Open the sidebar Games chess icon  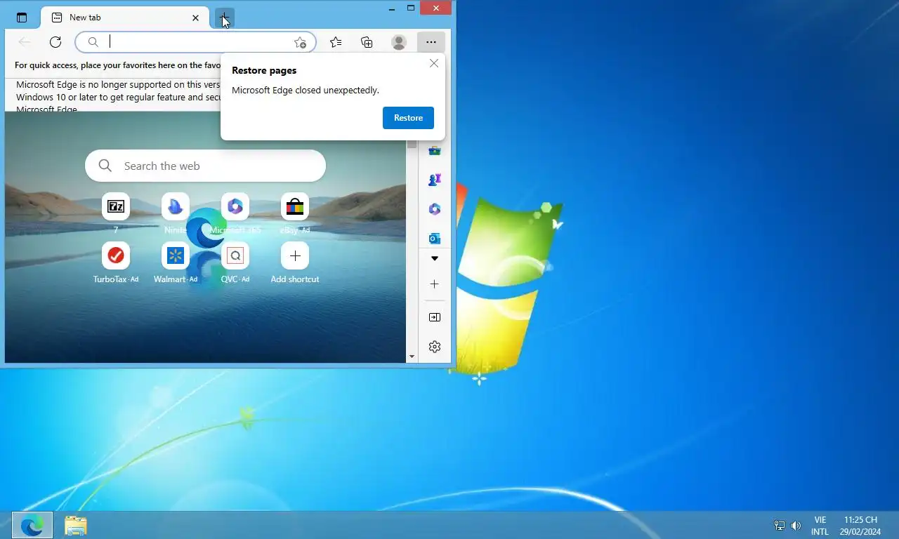(x=435, y=180)
